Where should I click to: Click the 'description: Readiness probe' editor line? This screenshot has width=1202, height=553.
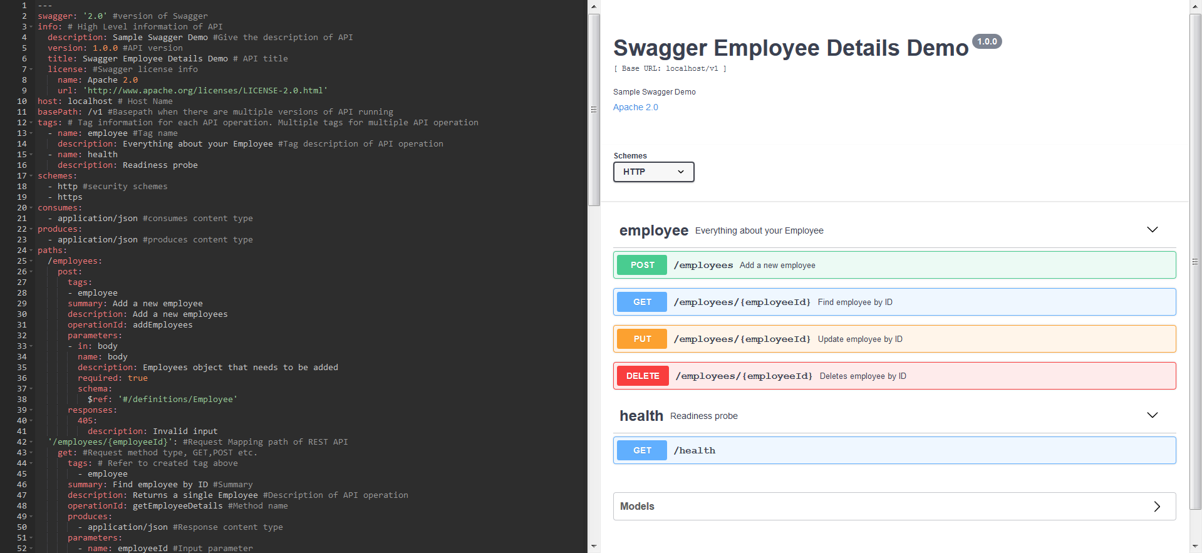tap(127, 165)
